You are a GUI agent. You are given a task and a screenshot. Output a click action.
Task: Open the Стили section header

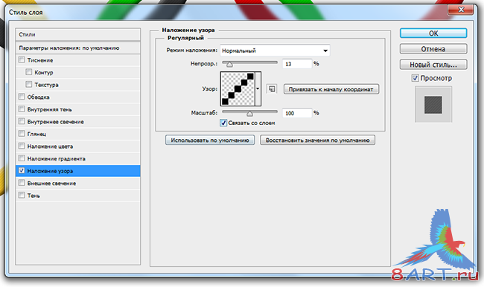pyautogui.click(x=77, y=34)
